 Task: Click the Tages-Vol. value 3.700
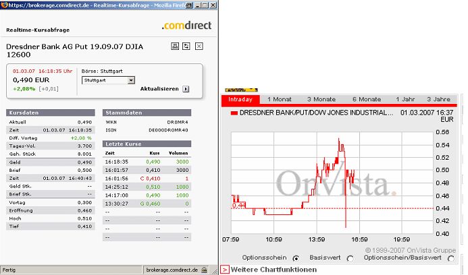(85, 146)
